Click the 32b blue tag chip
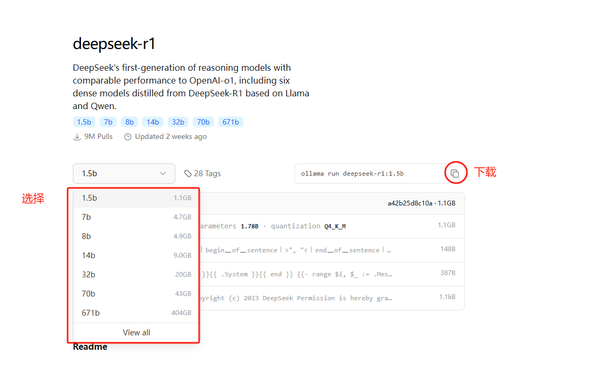Screen dimensions: 615x379 (178, 122)
